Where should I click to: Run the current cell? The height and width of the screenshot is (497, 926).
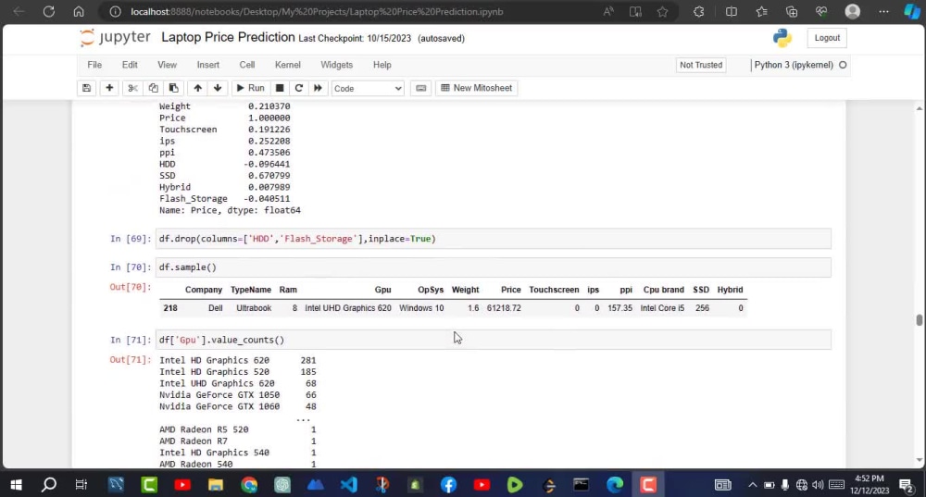click(x=250, y=88)
